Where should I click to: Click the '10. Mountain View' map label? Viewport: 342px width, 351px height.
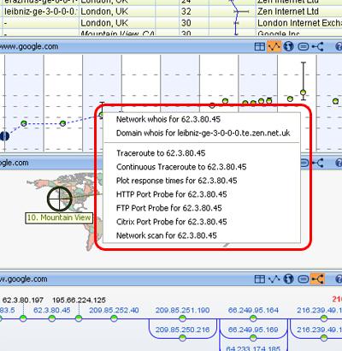pyautogui.click(x=59, y=217)
